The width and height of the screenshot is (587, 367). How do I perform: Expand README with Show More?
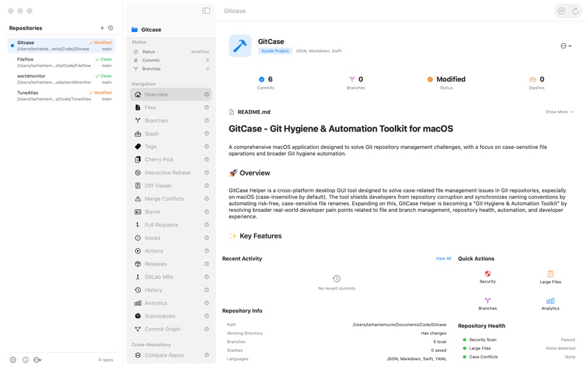point(559,112)
